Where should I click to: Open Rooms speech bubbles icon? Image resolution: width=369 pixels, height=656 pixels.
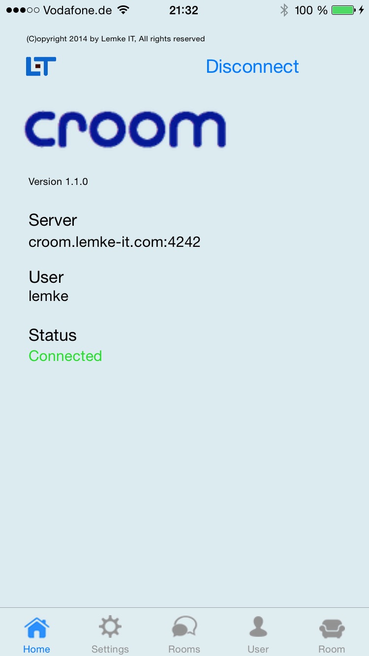184,627
